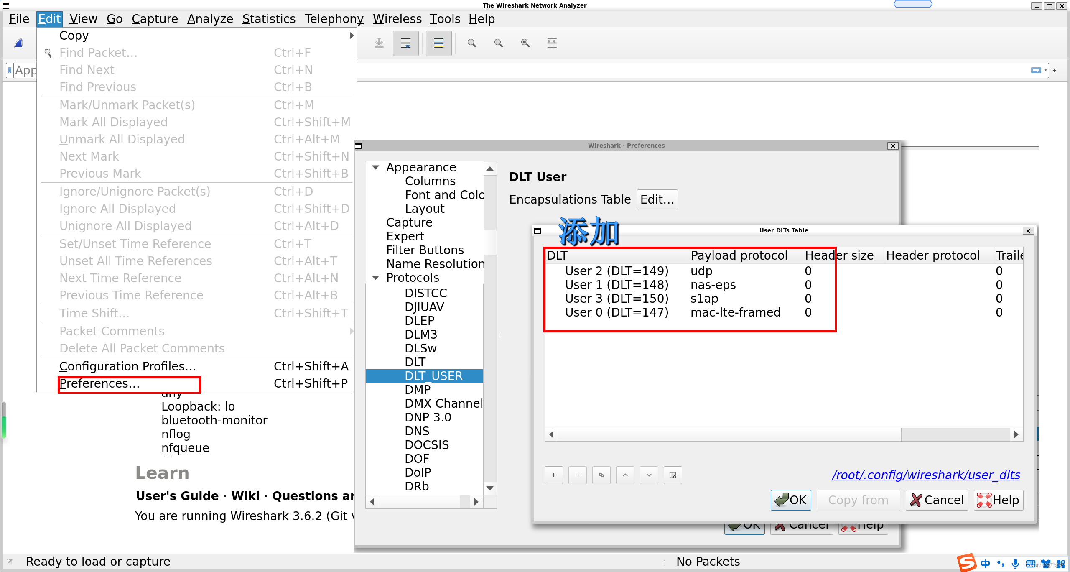Click the apply filter arrow button
This screenshot has height=572, width=1070.
[x=1035, y=70]
